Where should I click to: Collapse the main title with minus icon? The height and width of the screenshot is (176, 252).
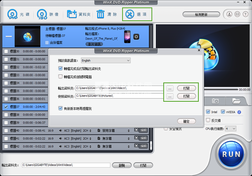[9, 36]
